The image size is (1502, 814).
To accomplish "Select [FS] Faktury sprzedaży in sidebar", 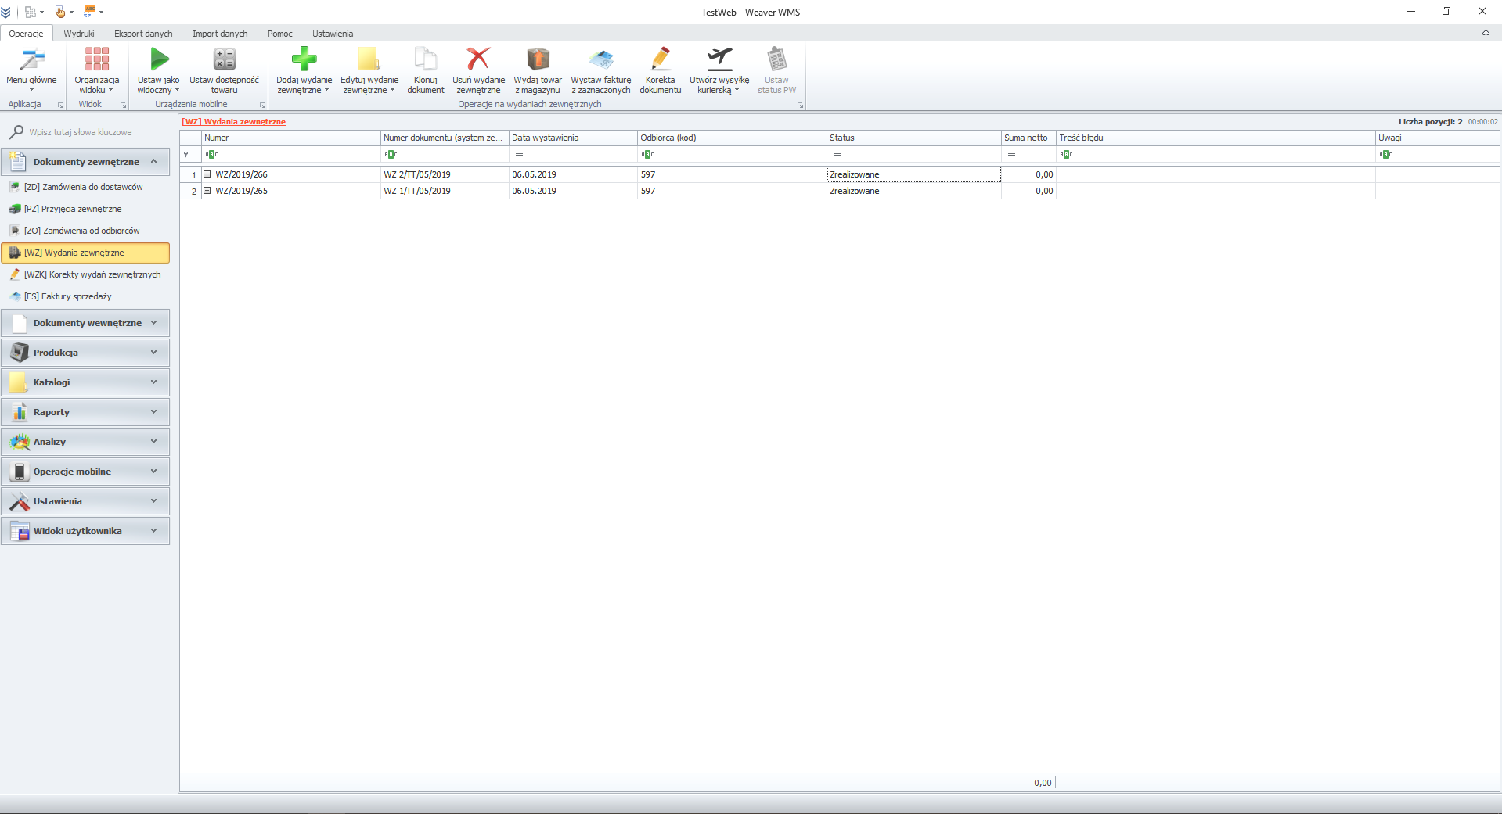I will pyautogui.click(x=67, y=296).
